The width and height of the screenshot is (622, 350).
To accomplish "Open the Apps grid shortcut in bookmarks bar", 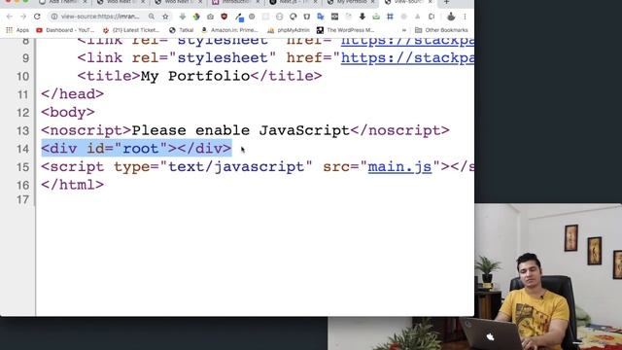I will click(x=17, y=30).
